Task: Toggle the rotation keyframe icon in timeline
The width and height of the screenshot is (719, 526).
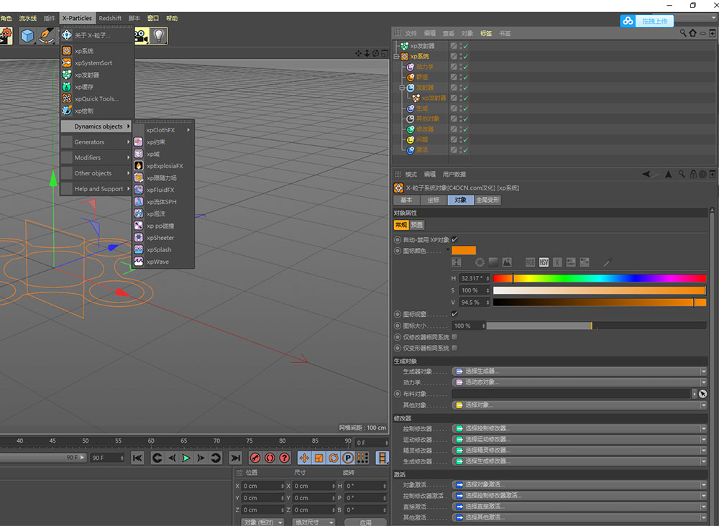Action: 334,458
